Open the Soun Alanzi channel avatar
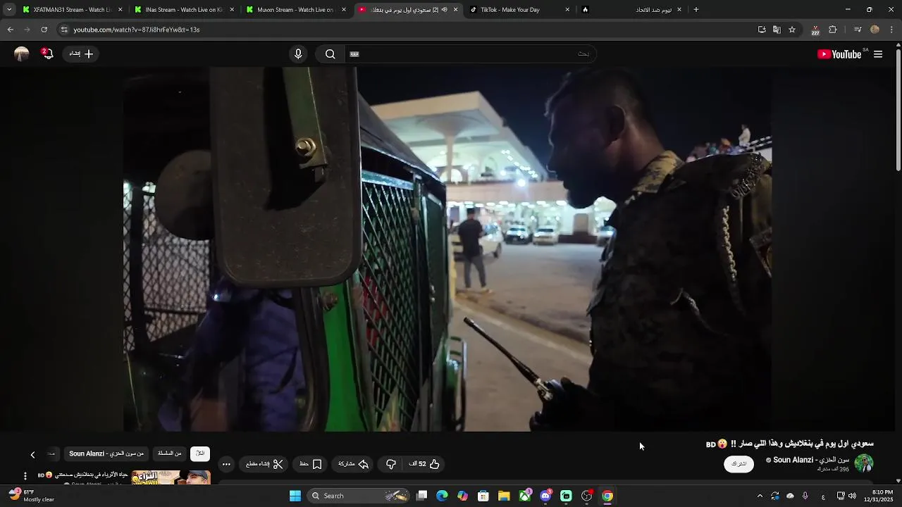Screen dimensions: 902x507 coord(864,463)
